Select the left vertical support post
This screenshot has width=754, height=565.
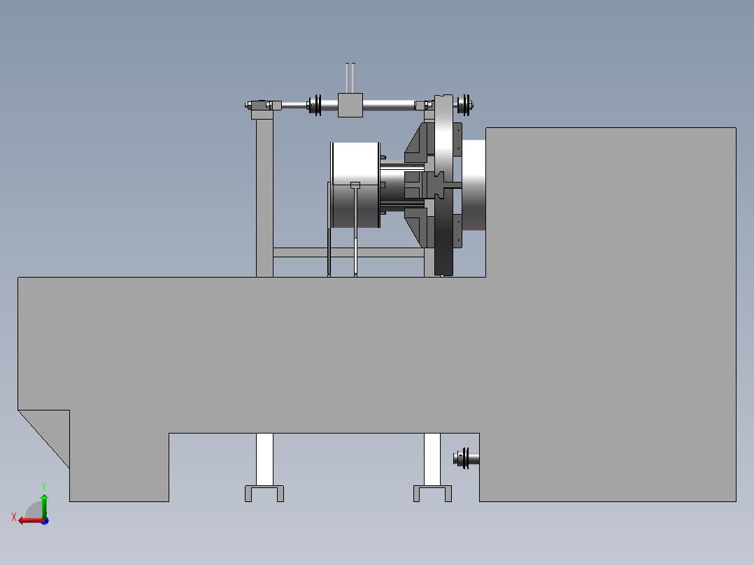tap(264, 198)
